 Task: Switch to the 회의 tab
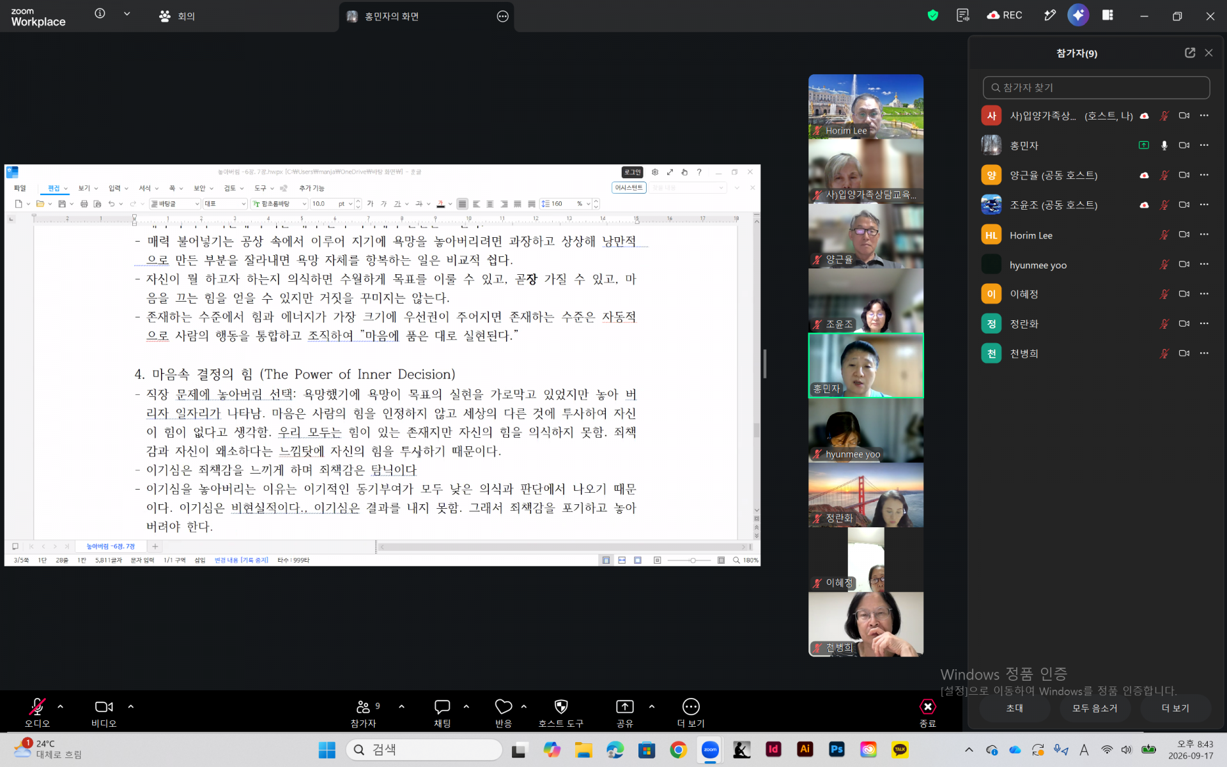(x=177, y=16)
